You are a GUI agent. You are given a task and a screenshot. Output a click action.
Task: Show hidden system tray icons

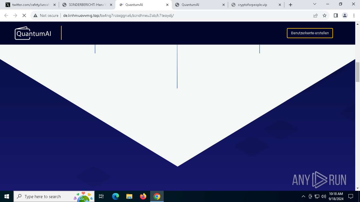(303, 196)
